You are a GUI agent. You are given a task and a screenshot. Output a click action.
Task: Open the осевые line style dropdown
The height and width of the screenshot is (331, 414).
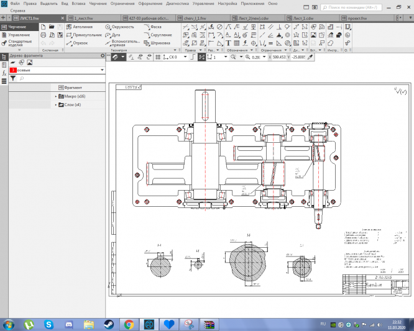101,71
